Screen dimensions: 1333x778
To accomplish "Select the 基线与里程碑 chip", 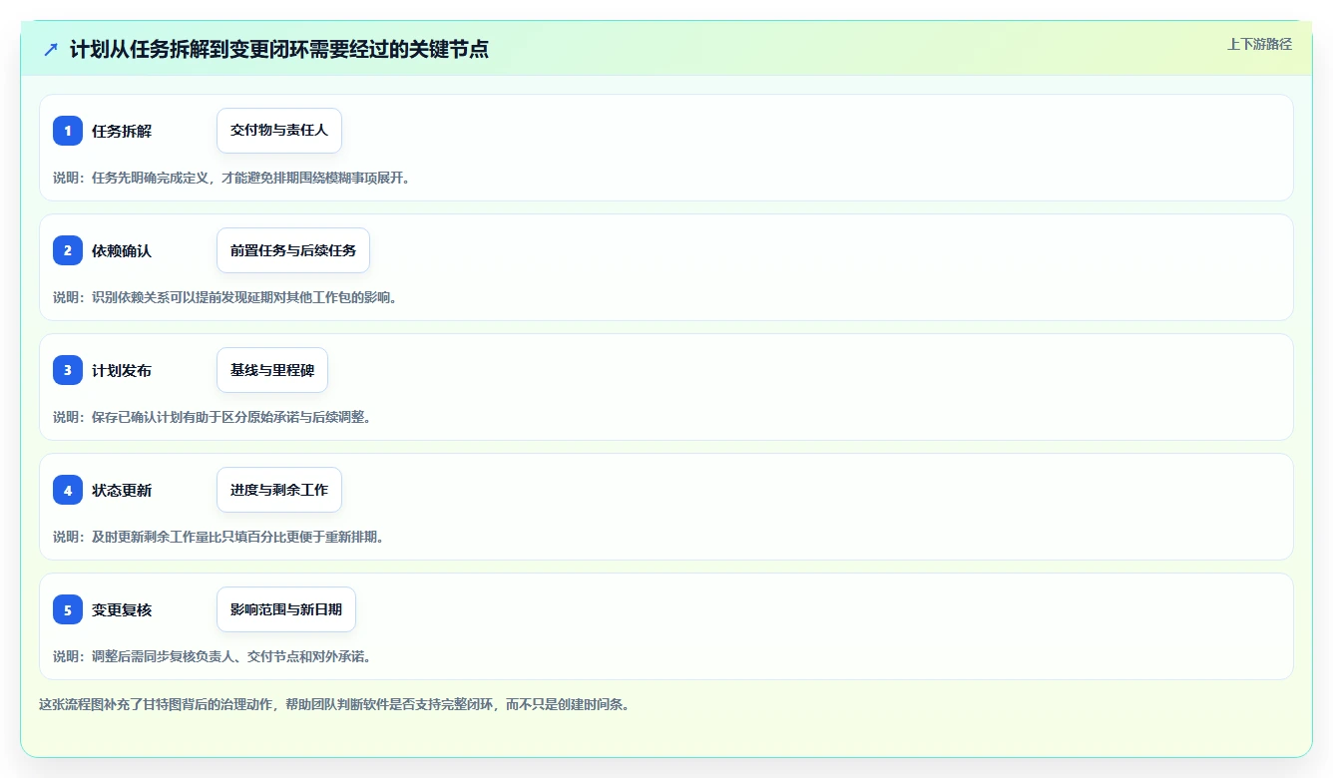I will point(272,370).
